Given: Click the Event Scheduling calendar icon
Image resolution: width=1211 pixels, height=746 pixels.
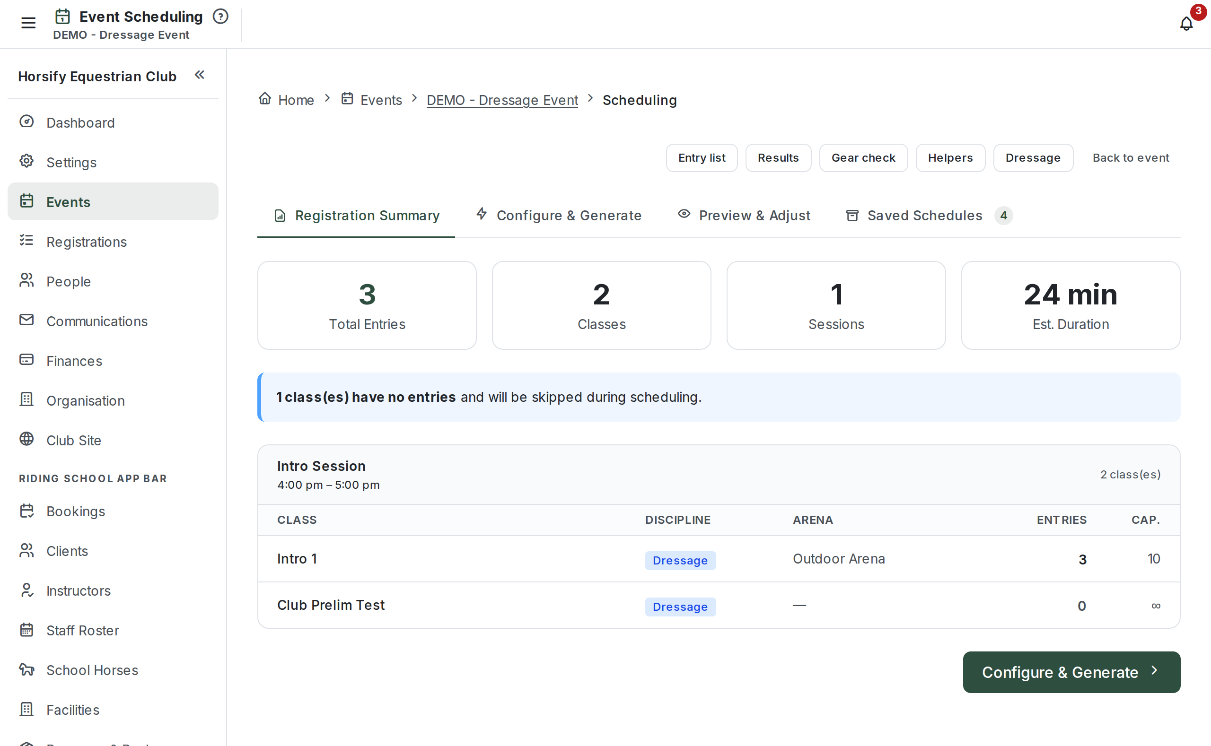Looking at the screenshot, I should (62, 17).
